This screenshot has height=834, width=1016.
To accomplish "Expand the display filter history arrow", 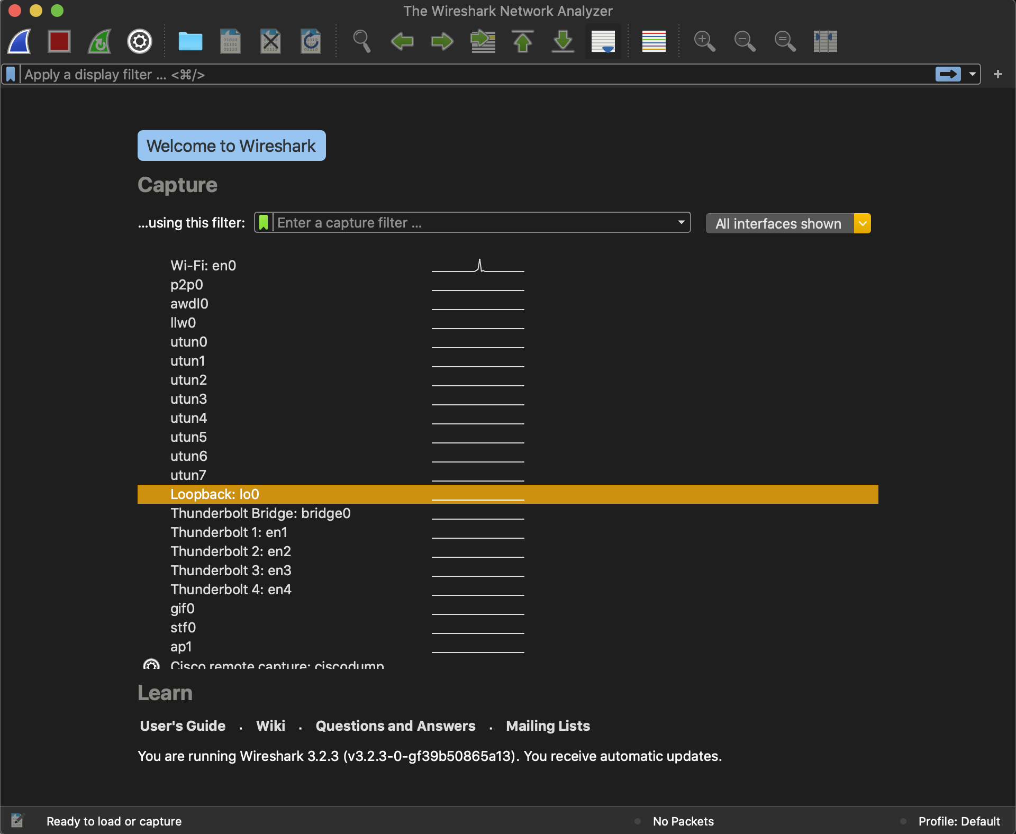I will [972, 74].
